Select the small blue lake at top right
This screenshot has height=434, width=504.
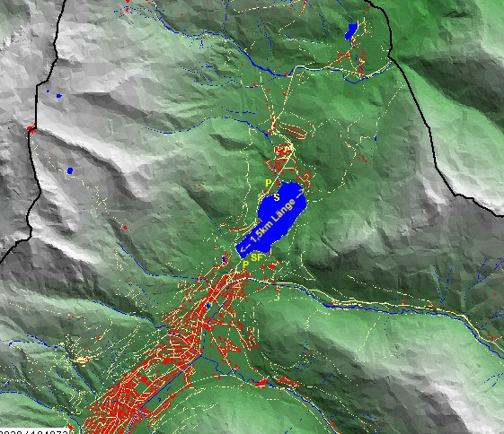(x=351, y=30)
